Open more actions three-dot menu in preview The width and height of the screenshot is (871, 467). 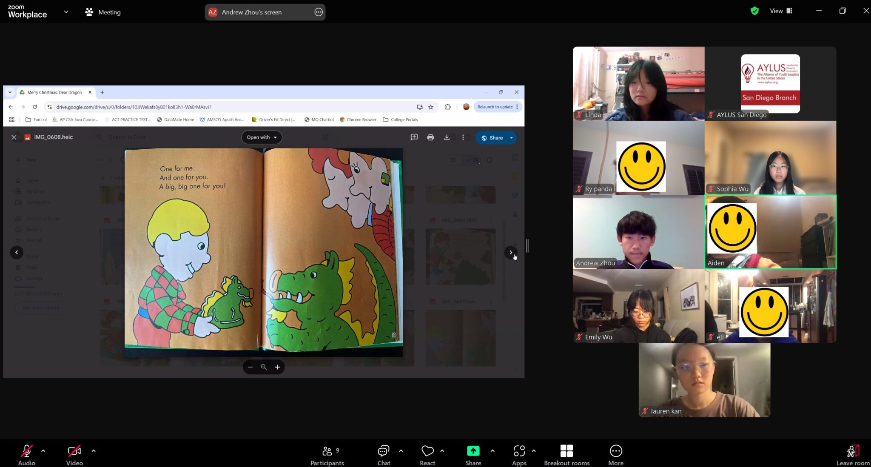pyautogui.click(x=463, y=137)
